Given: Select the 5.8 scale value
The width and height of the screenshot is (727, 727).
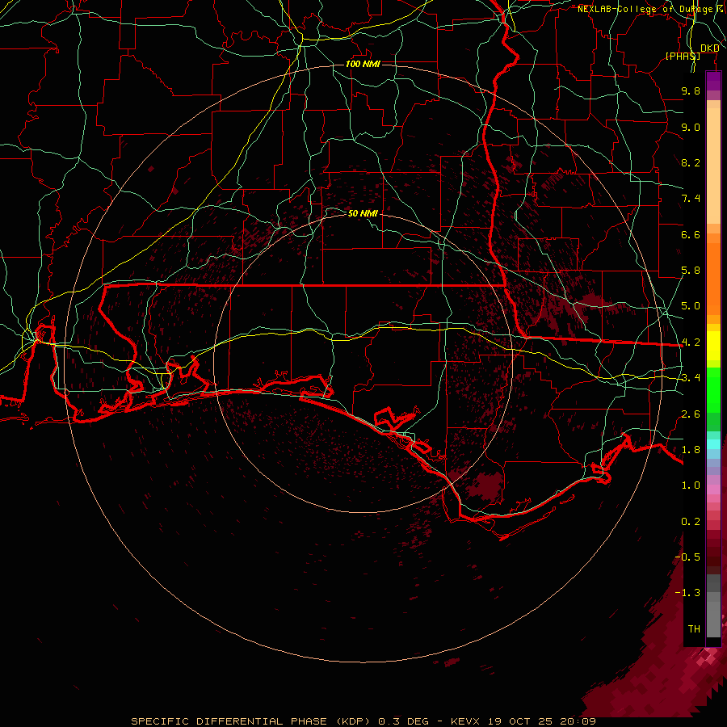Looking at the screenshot, I should tap(691, 271).
